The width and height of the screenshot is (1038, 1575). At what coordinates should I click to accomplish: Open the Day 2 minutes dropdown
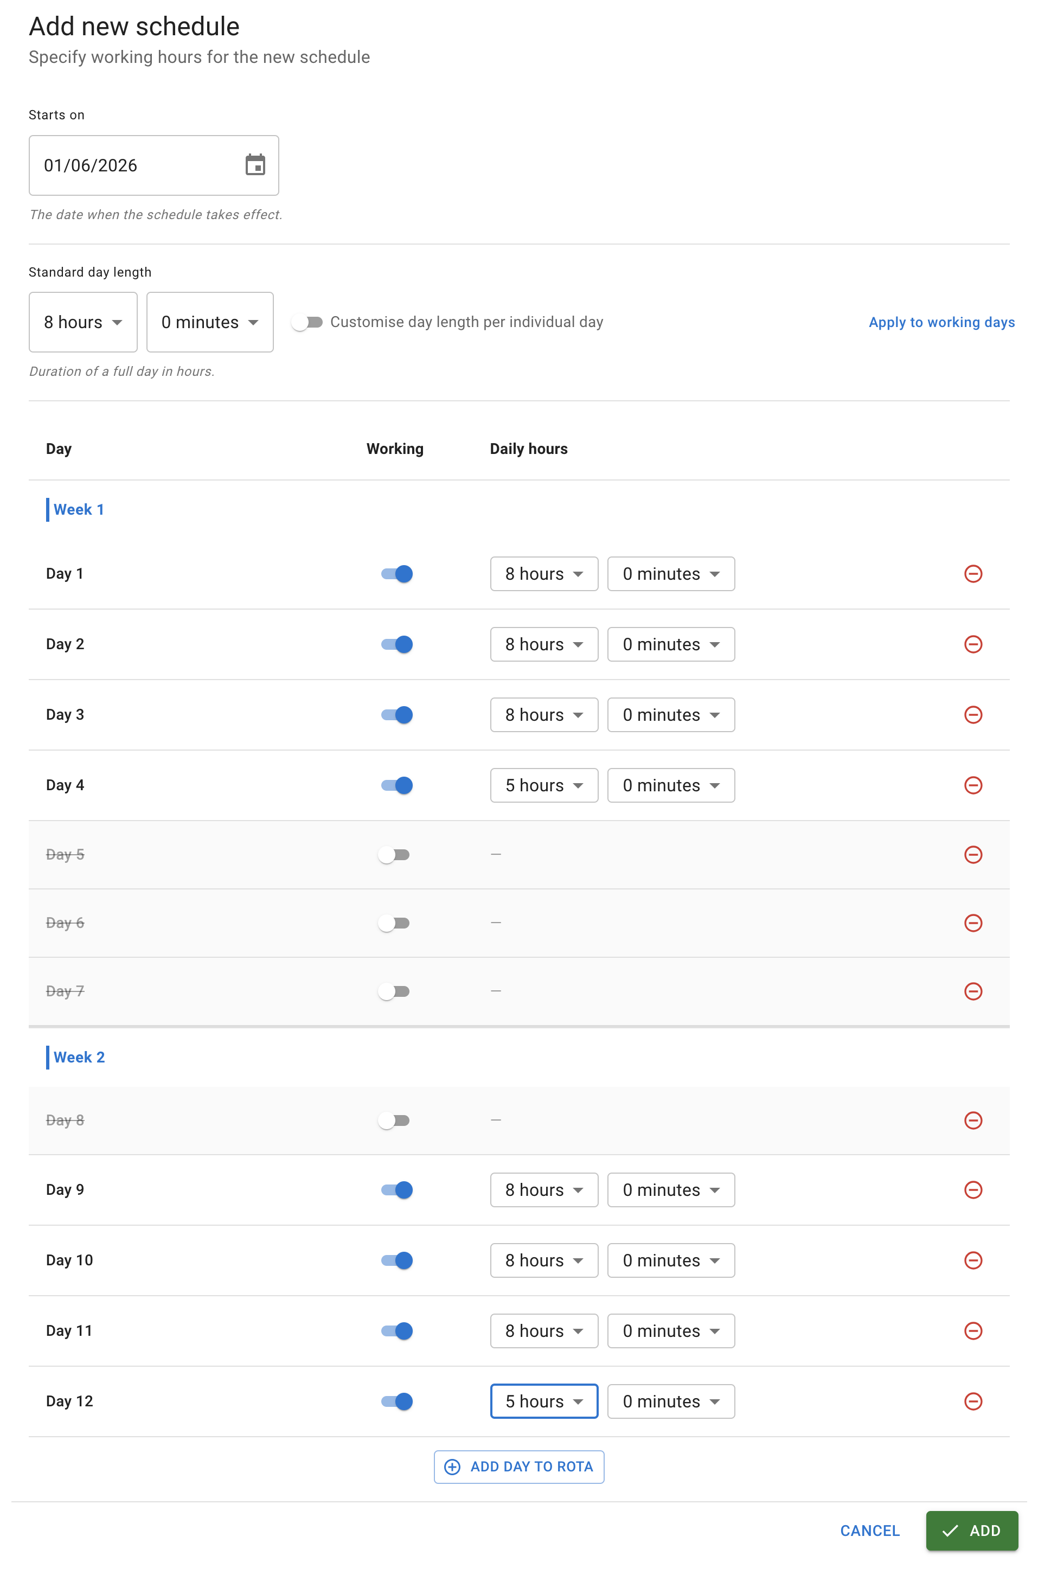pos(671,644)
